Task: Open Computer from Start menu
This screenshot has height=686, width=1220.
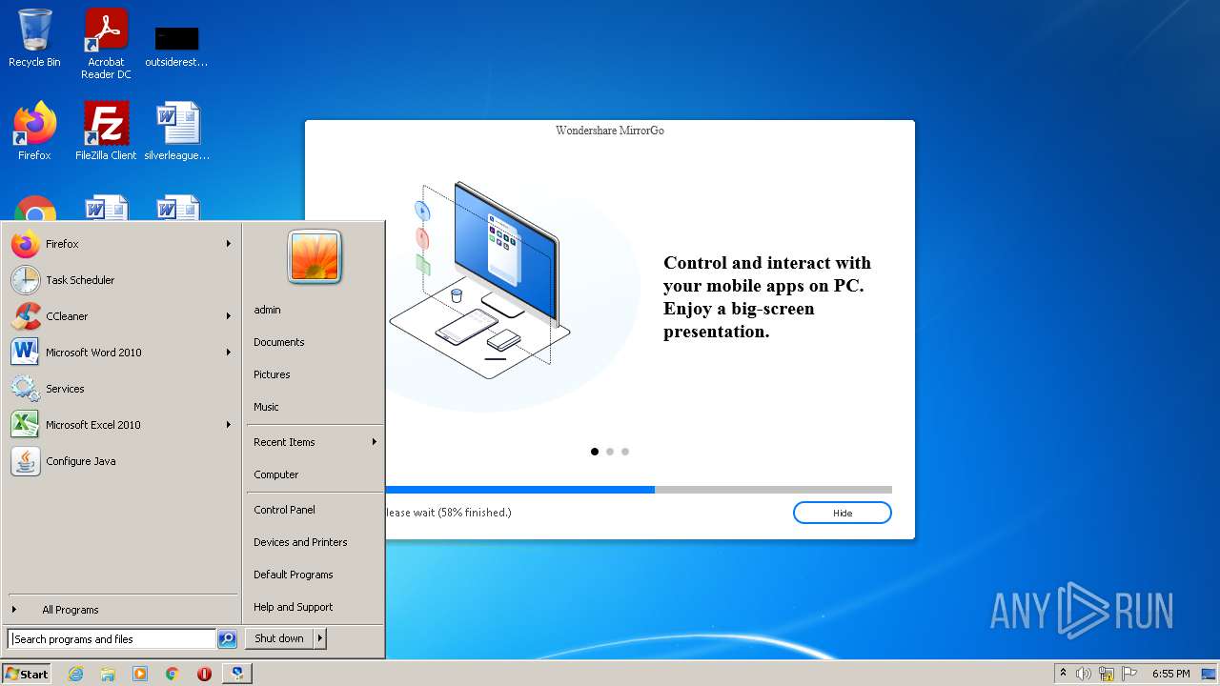Action: point(315,474)
